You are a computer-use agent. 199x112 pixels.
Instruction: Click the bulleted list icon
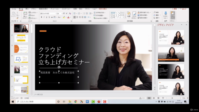75,13
